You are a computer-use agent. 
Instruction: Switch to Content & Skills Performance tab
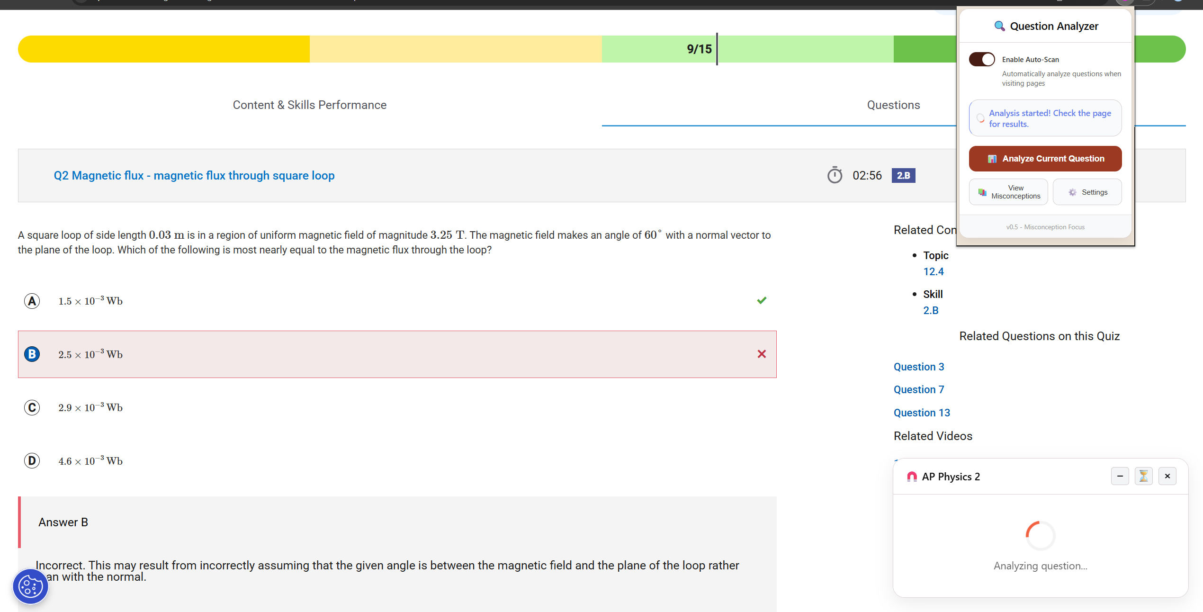tap(309, 105)
